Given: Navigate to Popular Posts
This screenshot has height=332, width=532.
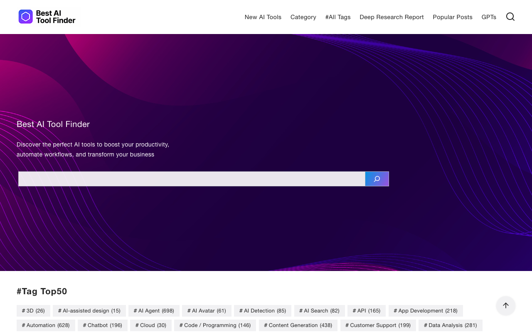Looking at the screenshot, I should coord(452,17).
